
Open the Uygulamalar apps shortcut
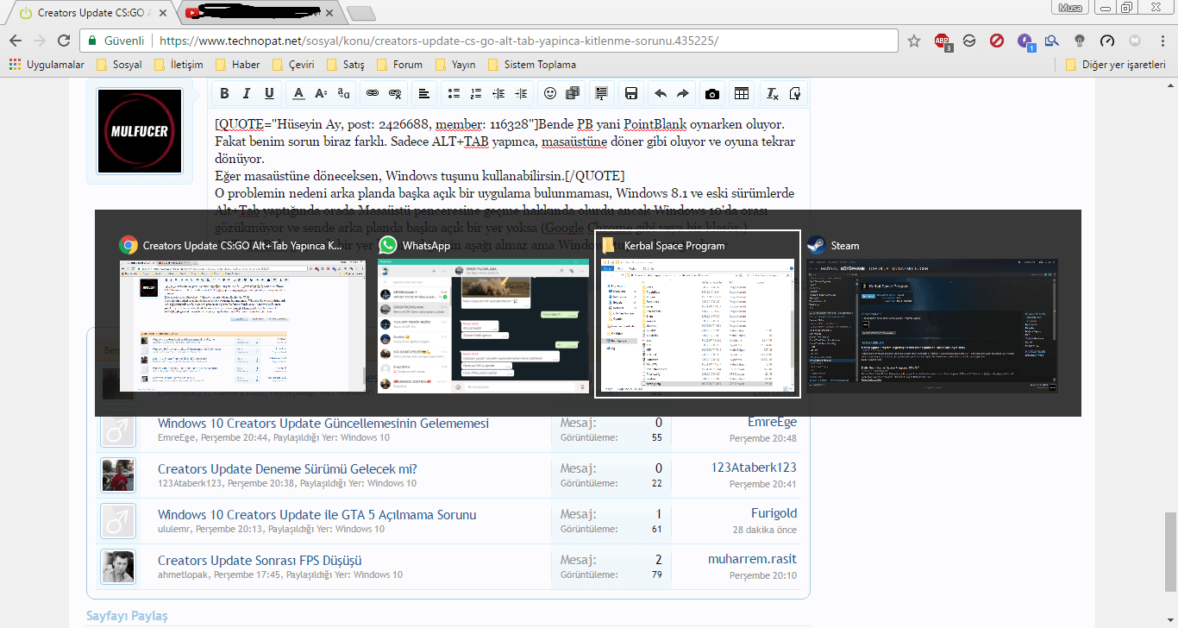pyautogui.click(x=47, y=65)
